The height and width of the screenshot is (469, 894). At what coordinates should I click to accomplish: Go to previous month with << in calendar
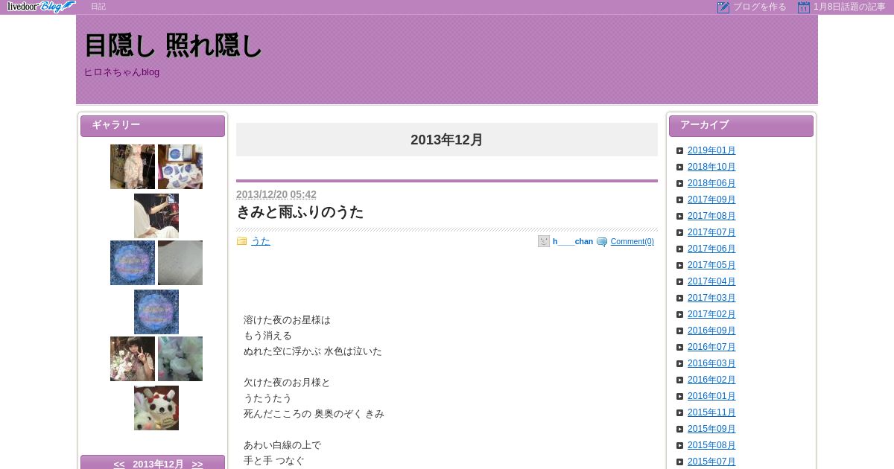(x=119, y=465)
